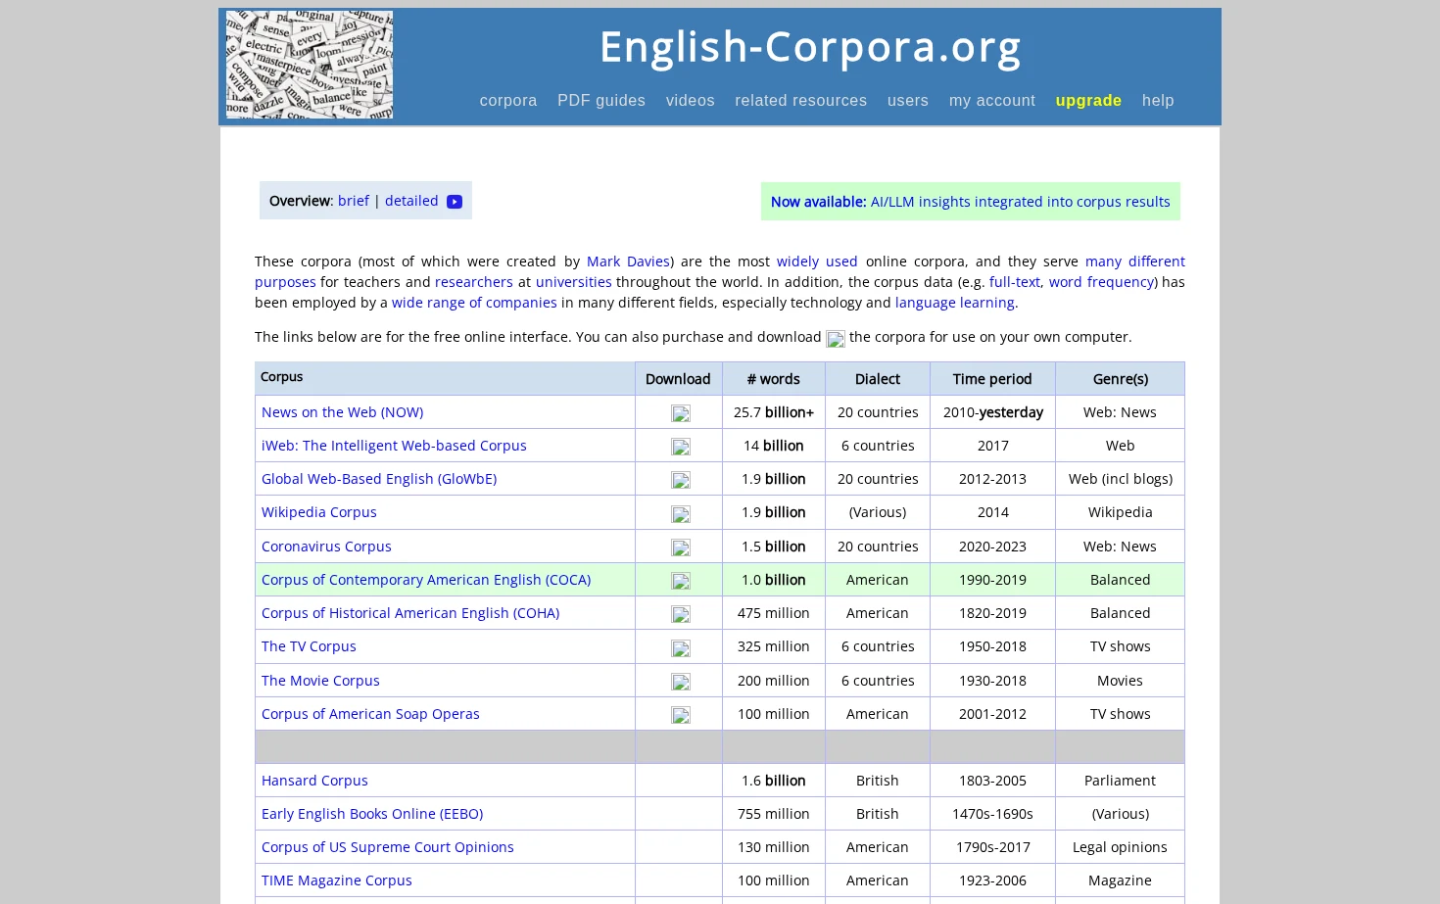Click the word-collage site logo image
1440x904 pixels.
tap(310, 65)
